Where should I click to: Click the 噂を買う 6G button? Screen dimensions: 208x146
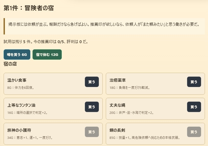pos(17,55)
